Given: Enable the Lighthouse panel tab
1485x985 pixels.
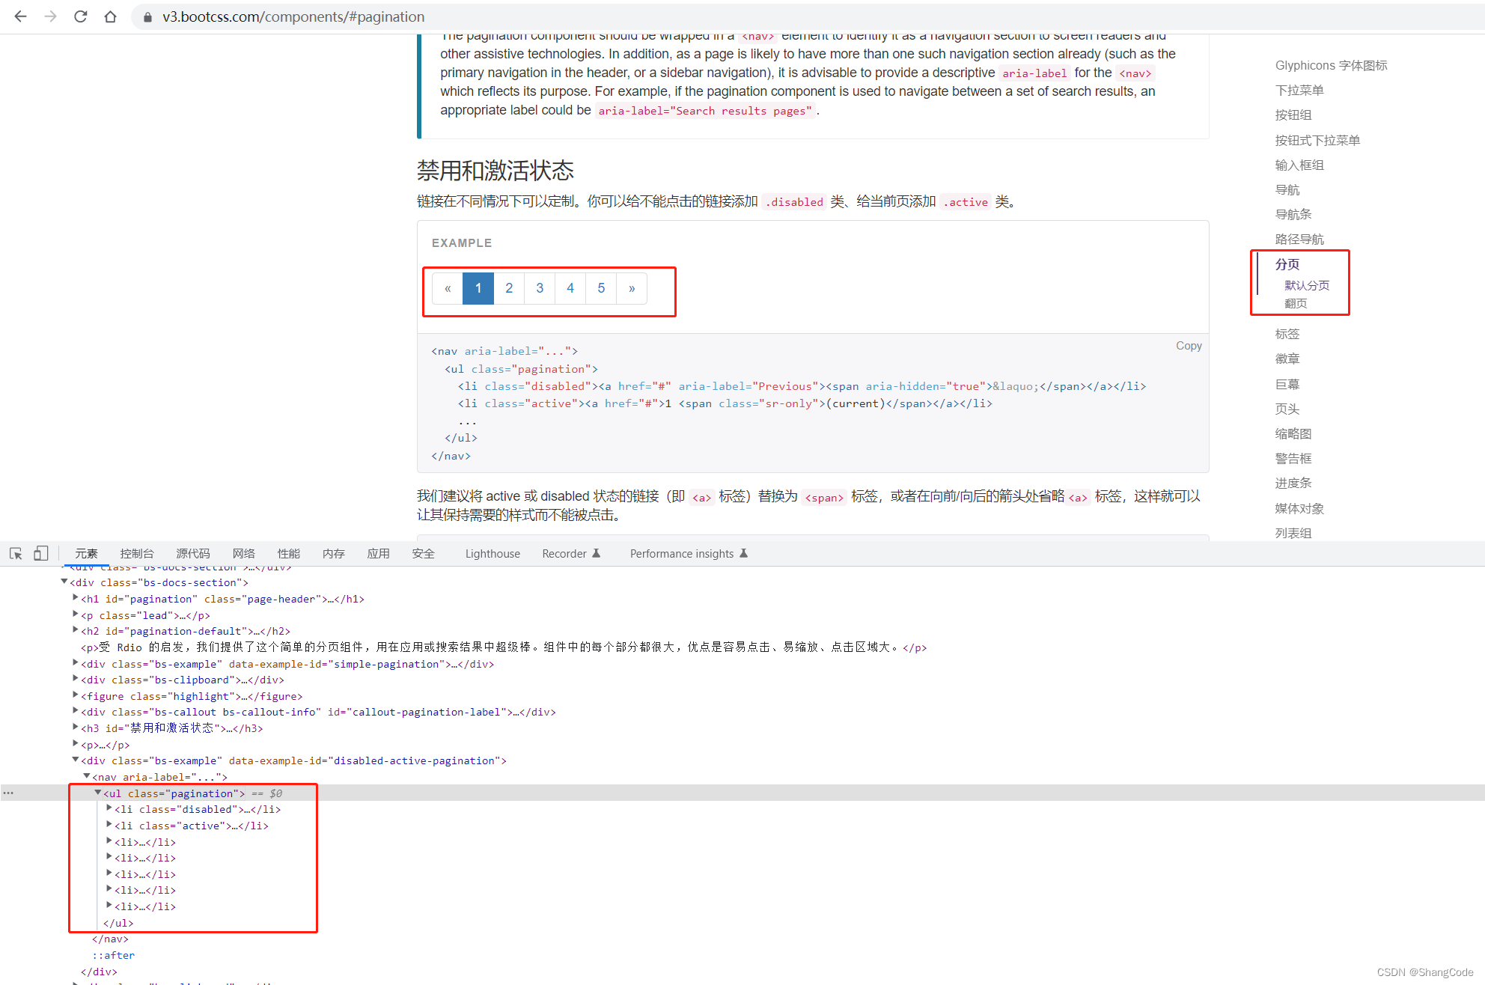Looking at the screenshot, I should click(x=493, y=553).
